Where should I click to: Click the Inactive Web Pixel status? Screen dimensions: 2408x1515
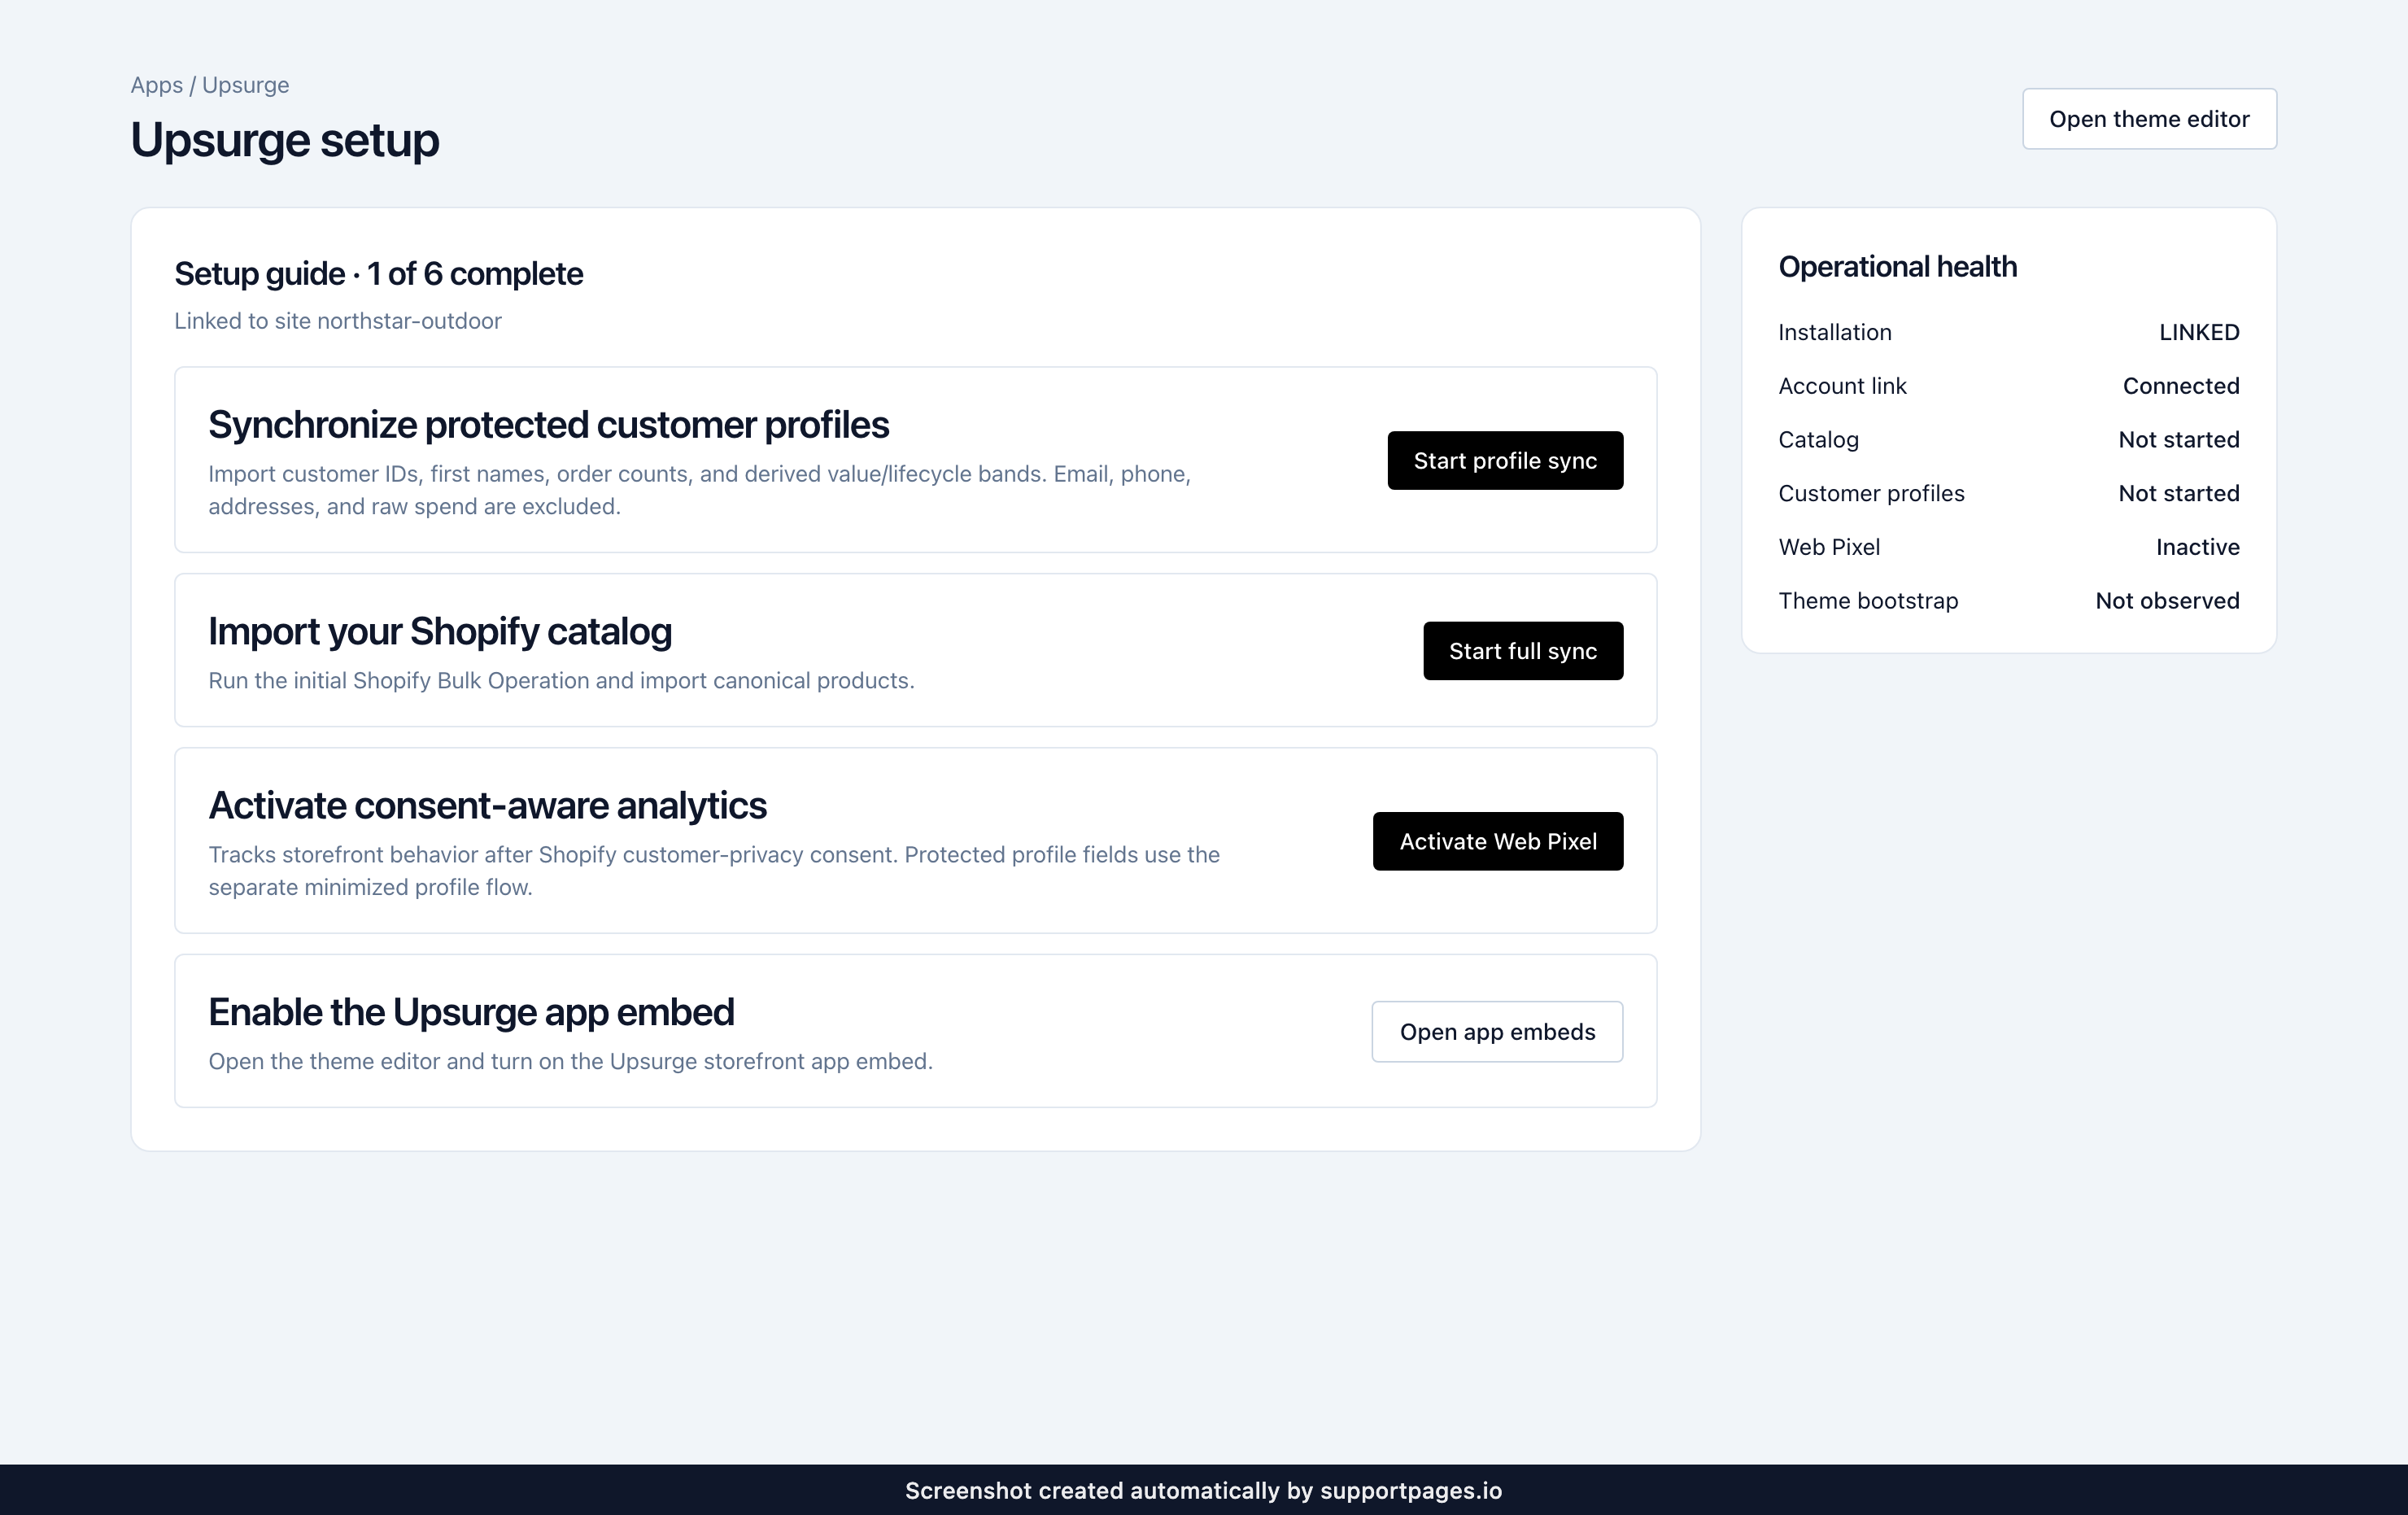(2198, 547)
